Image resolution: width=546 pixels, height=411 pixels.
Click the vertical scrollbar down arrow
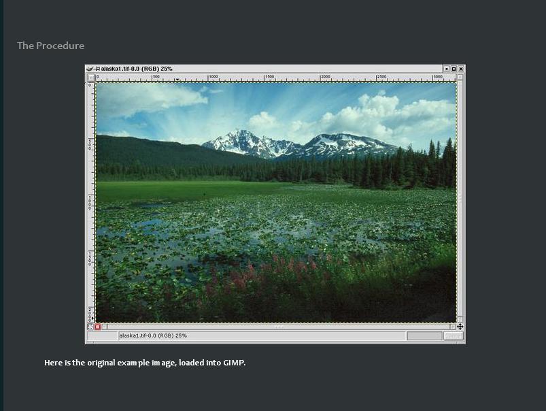(460, 319)
